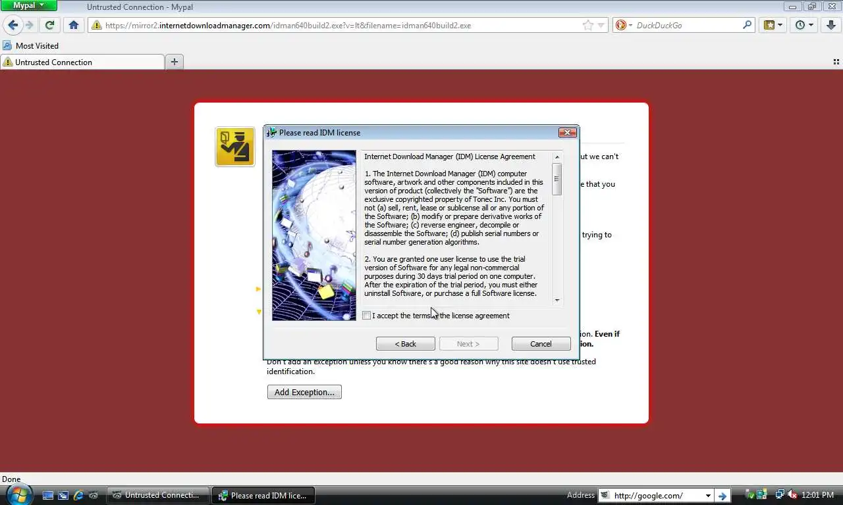Open the address bar history dropdown arrow

click(x=601, y=26)
